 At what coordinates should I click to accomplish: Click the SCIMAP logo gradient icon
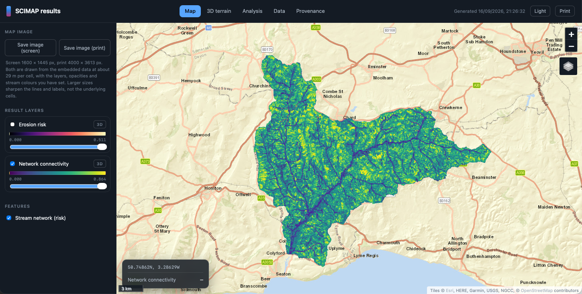click(x=8, y=11)
